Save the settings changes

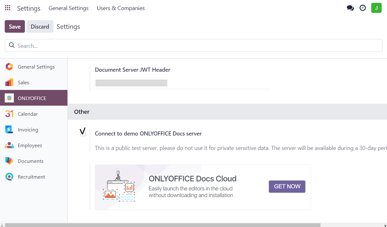14,27
